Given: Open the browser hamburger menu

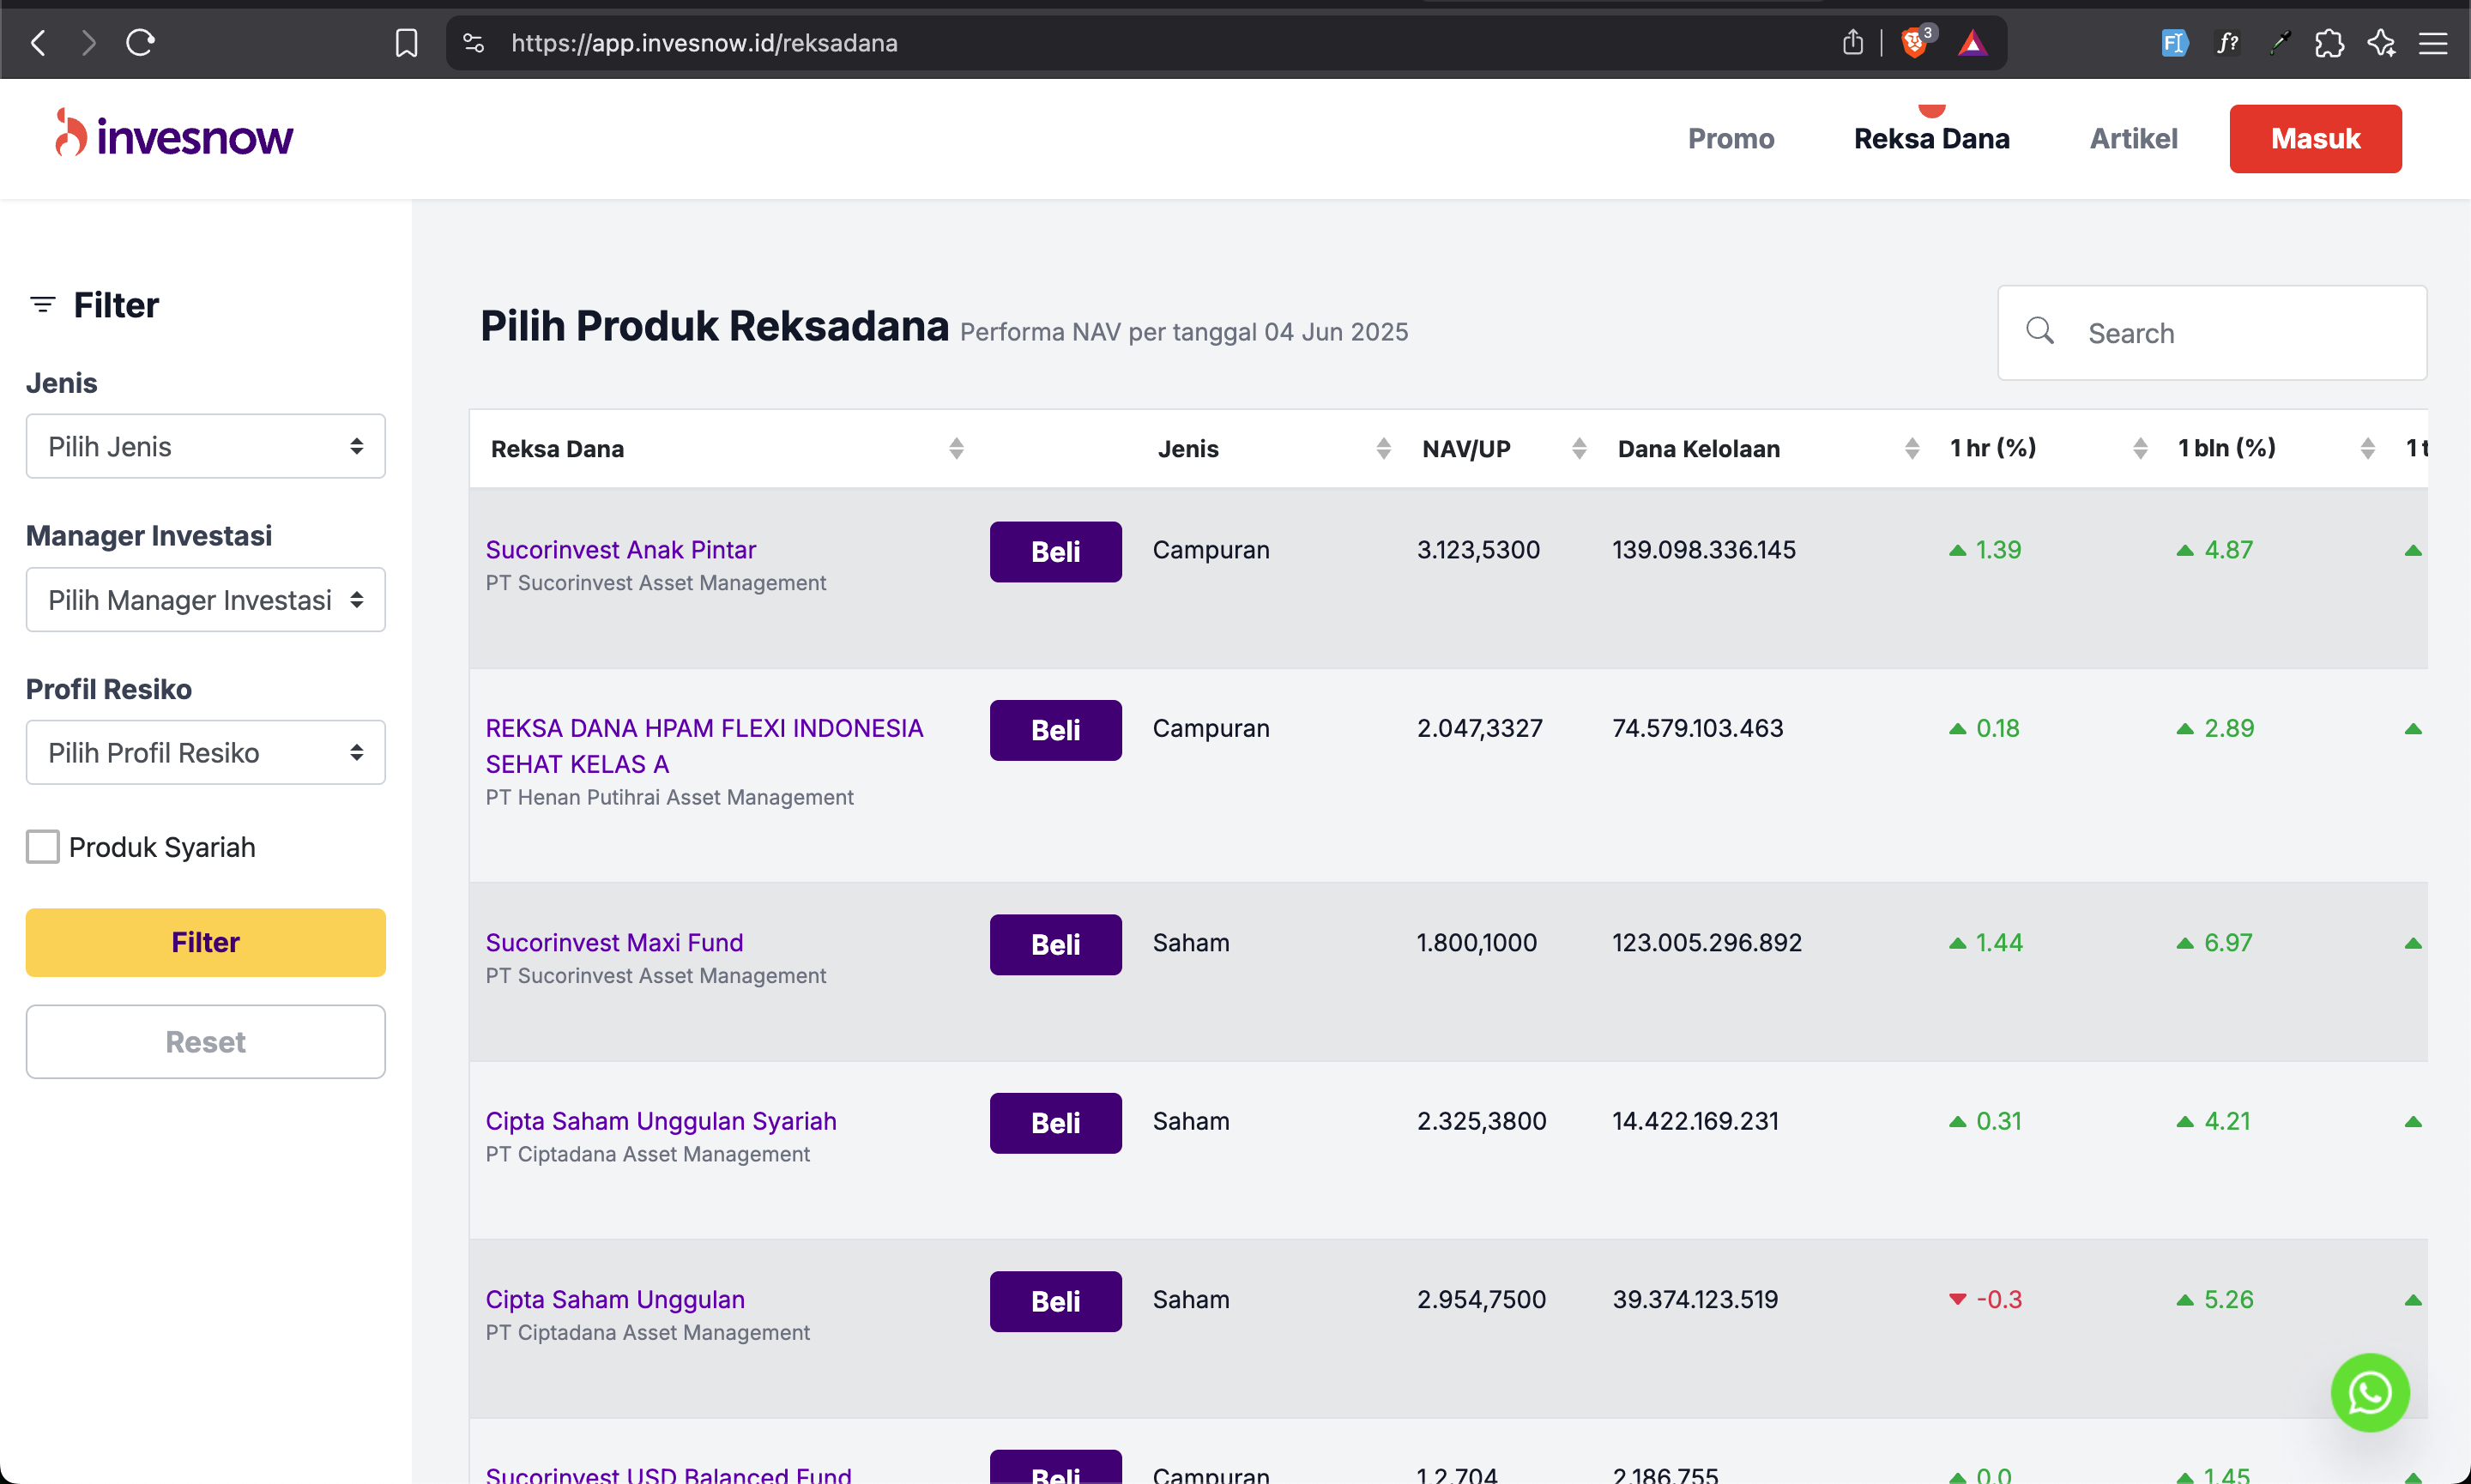Looking at the screenshot, I should [x=2433, y=43].
